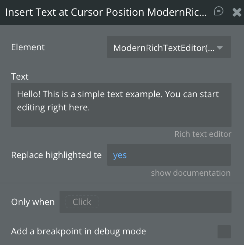The image size is (244, 245).
Task: Enable the debug mode breakpoint checkbox
Action: [x=224, y=232]
